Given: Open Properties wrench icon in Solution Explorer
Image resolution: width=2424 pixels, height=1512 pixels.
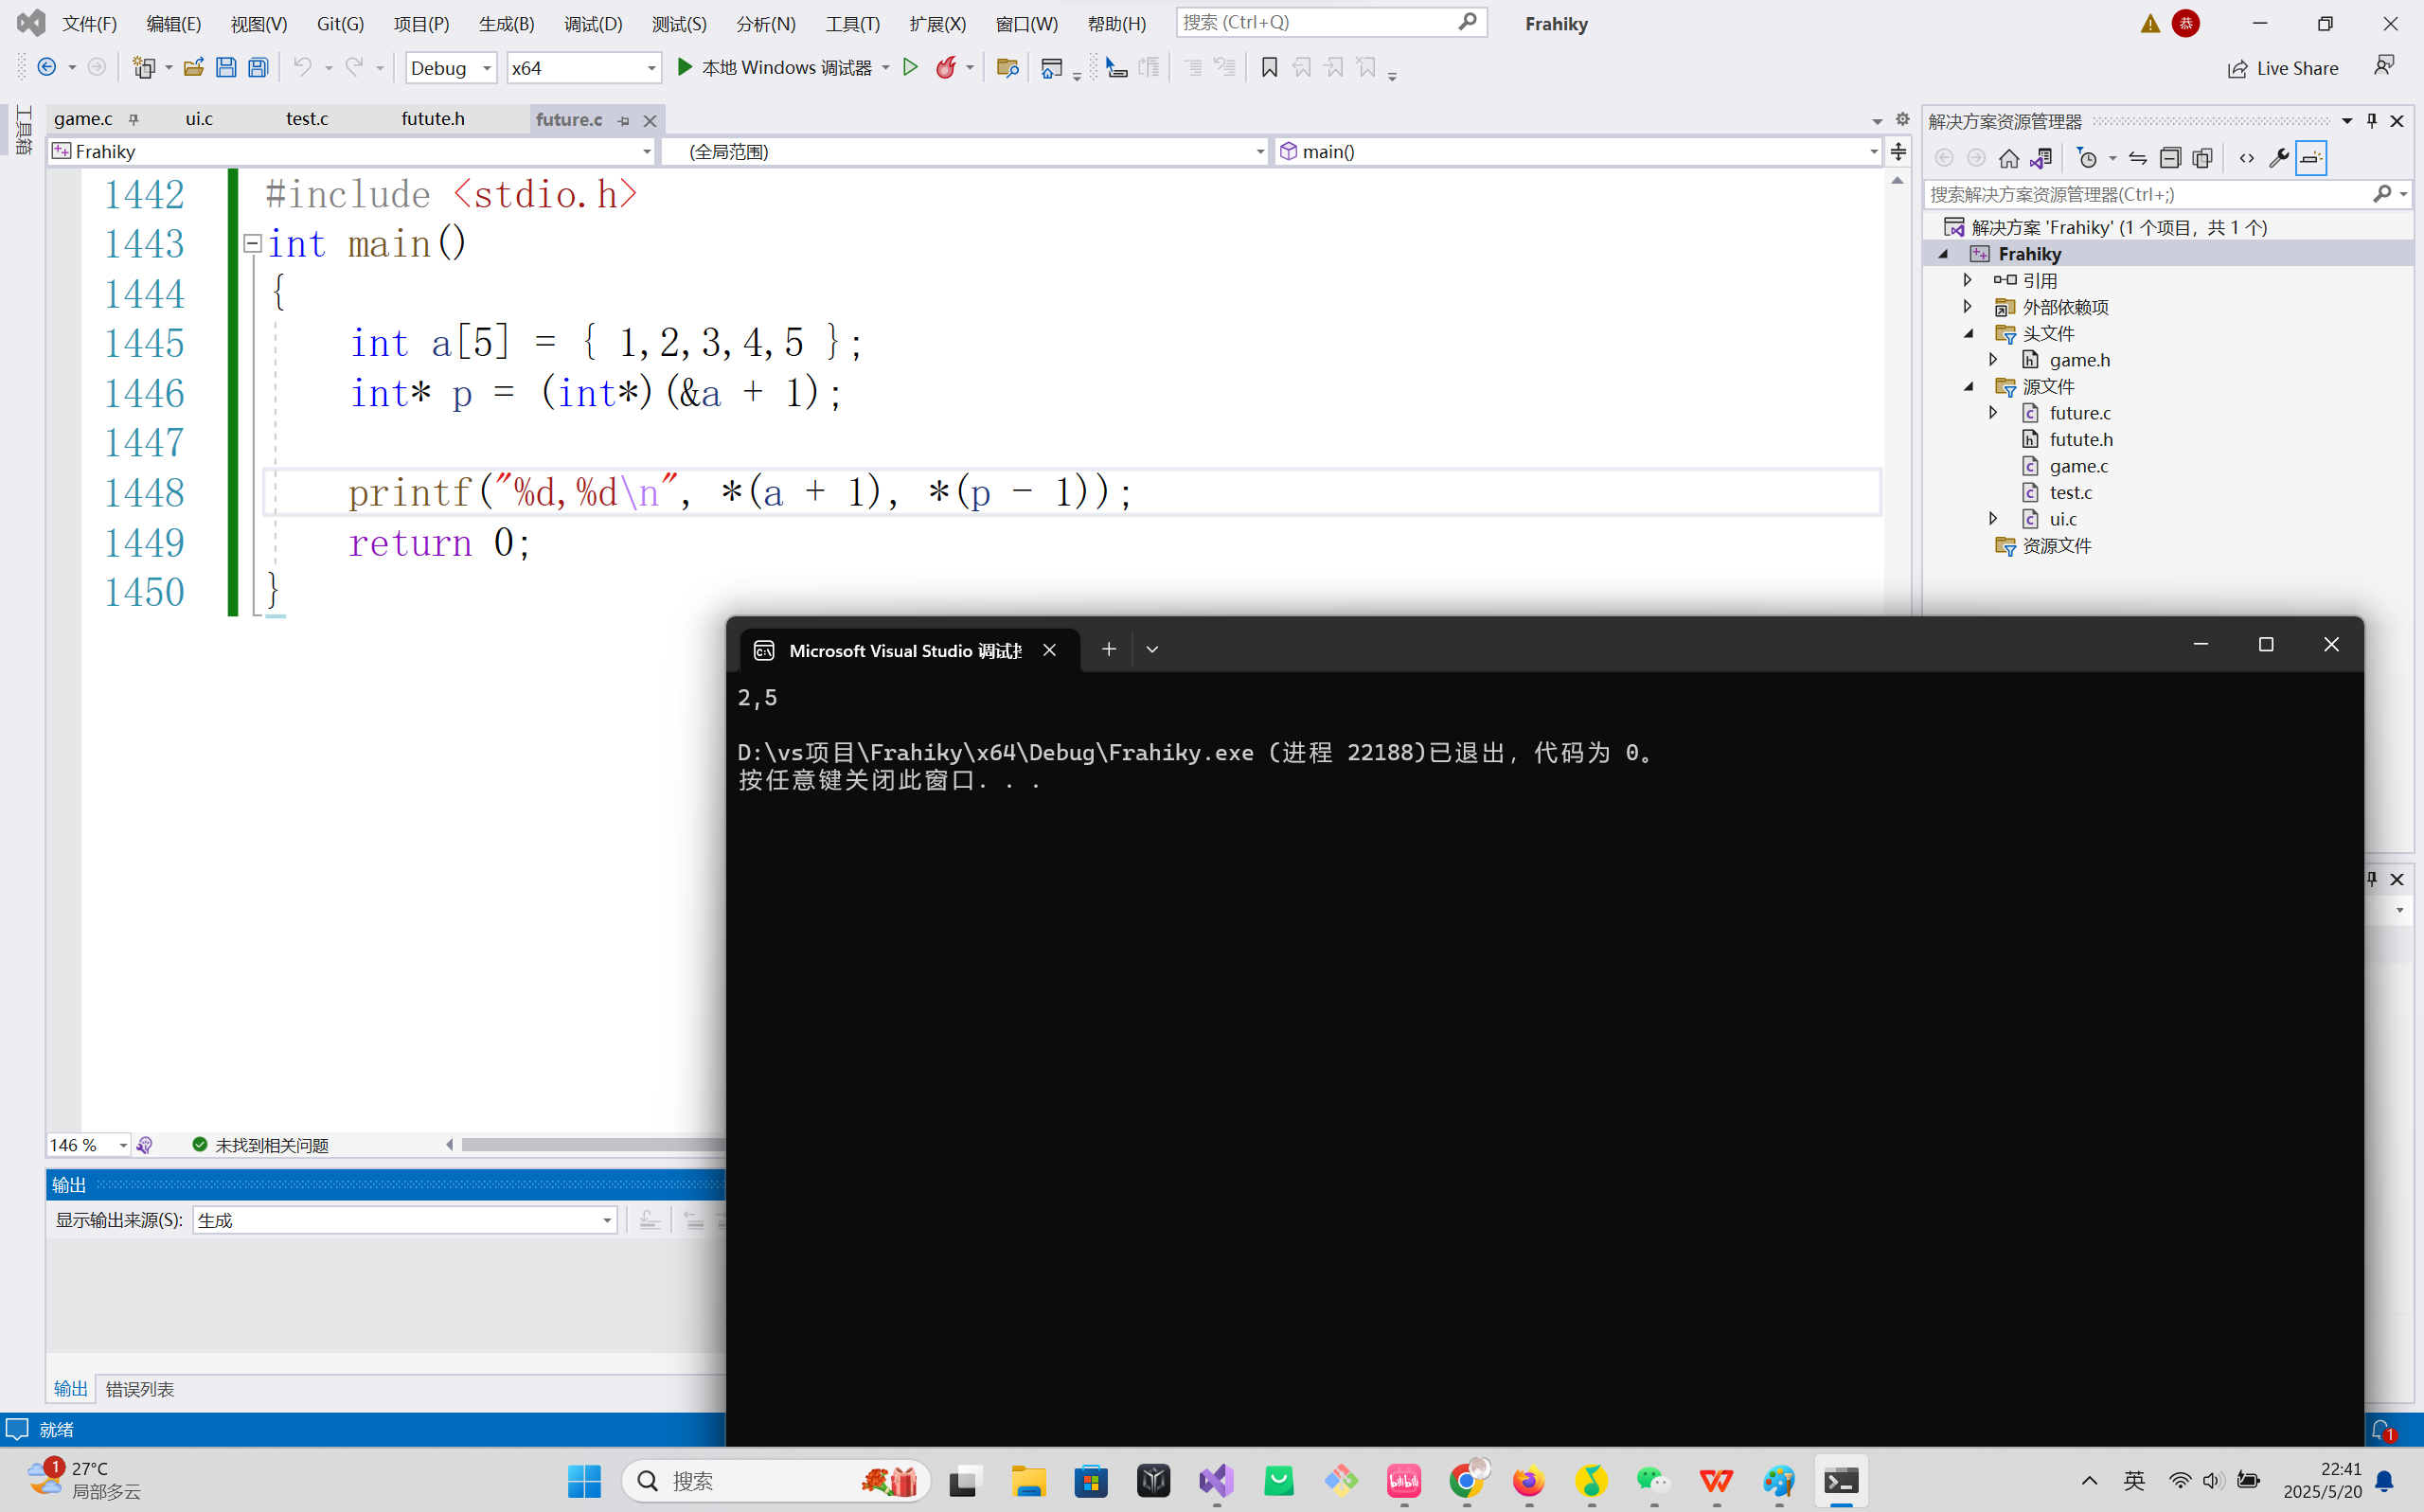Looking at the screenshot, I should pos(2278,158).
